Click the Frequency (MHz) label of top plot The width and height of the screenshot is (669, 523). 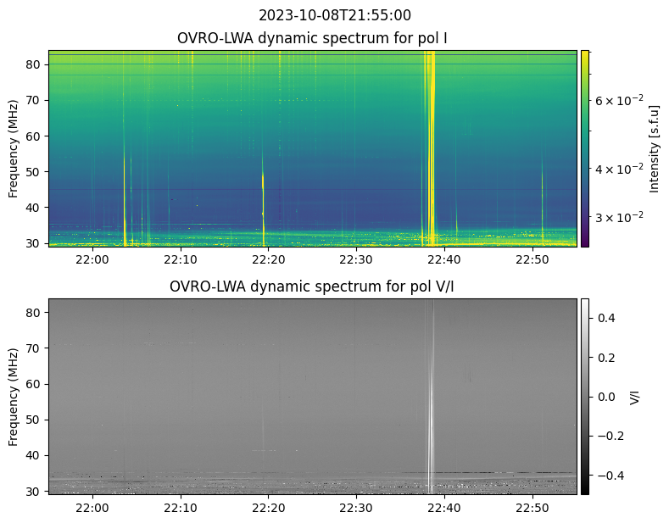[x=14, y=148]
